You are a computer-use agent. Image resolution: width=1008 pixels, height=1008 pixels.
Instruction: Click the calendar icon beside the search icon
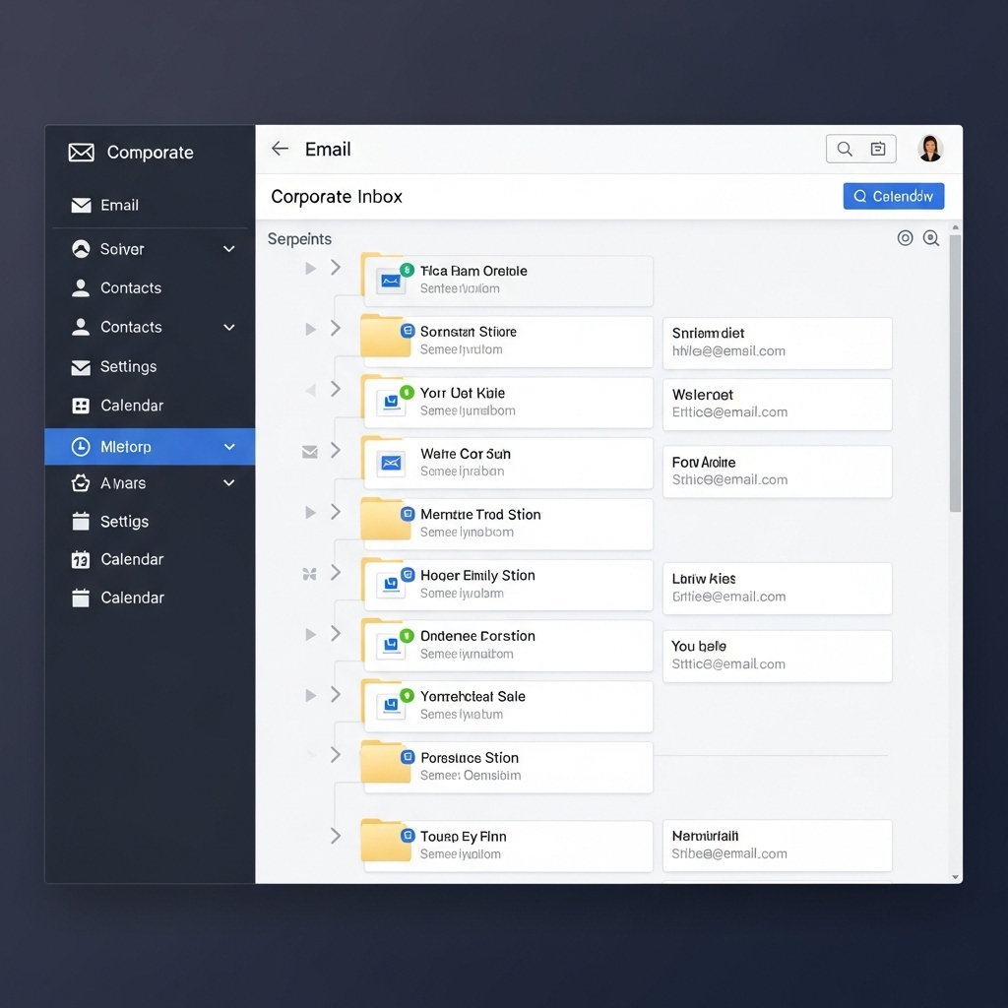pyautogui.click(x=878, y=149)
